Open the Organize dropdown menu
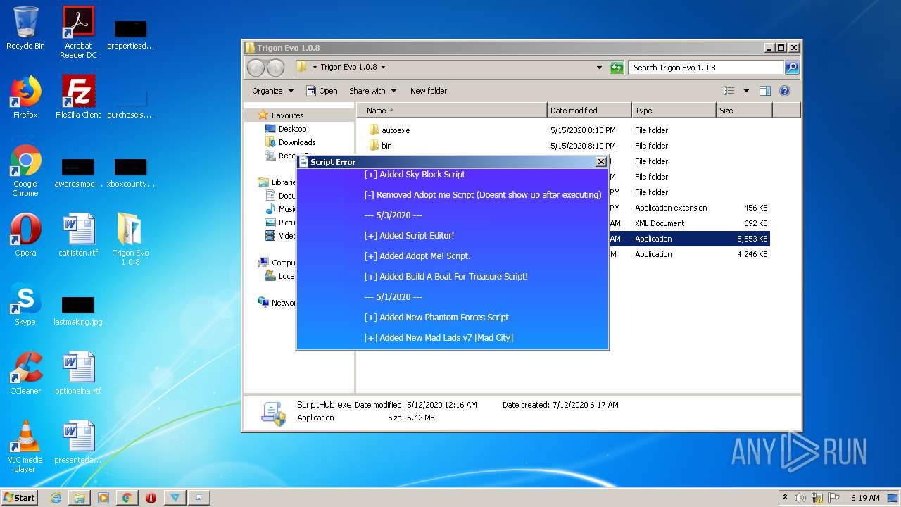The height and width of the screenshot is (507, 901). 272,91
